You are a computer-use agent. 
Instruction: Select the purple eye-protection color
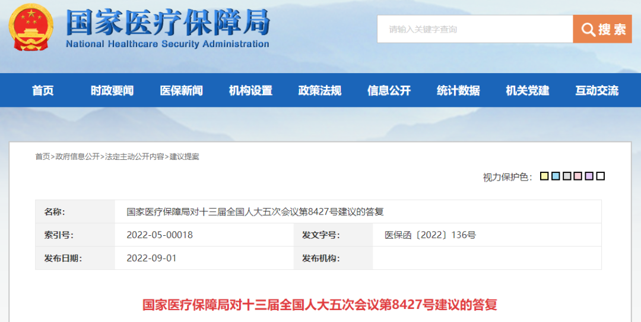point(589,176)
